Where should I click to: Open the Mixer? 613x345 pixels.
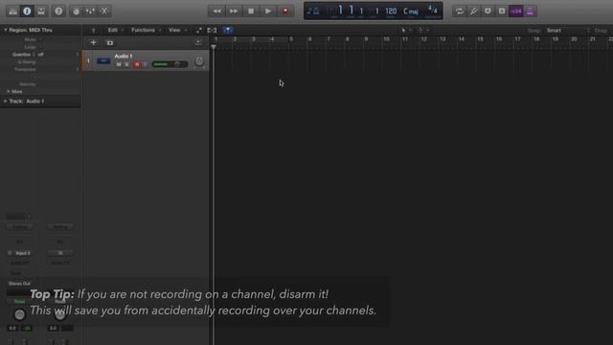coord(90,11)
